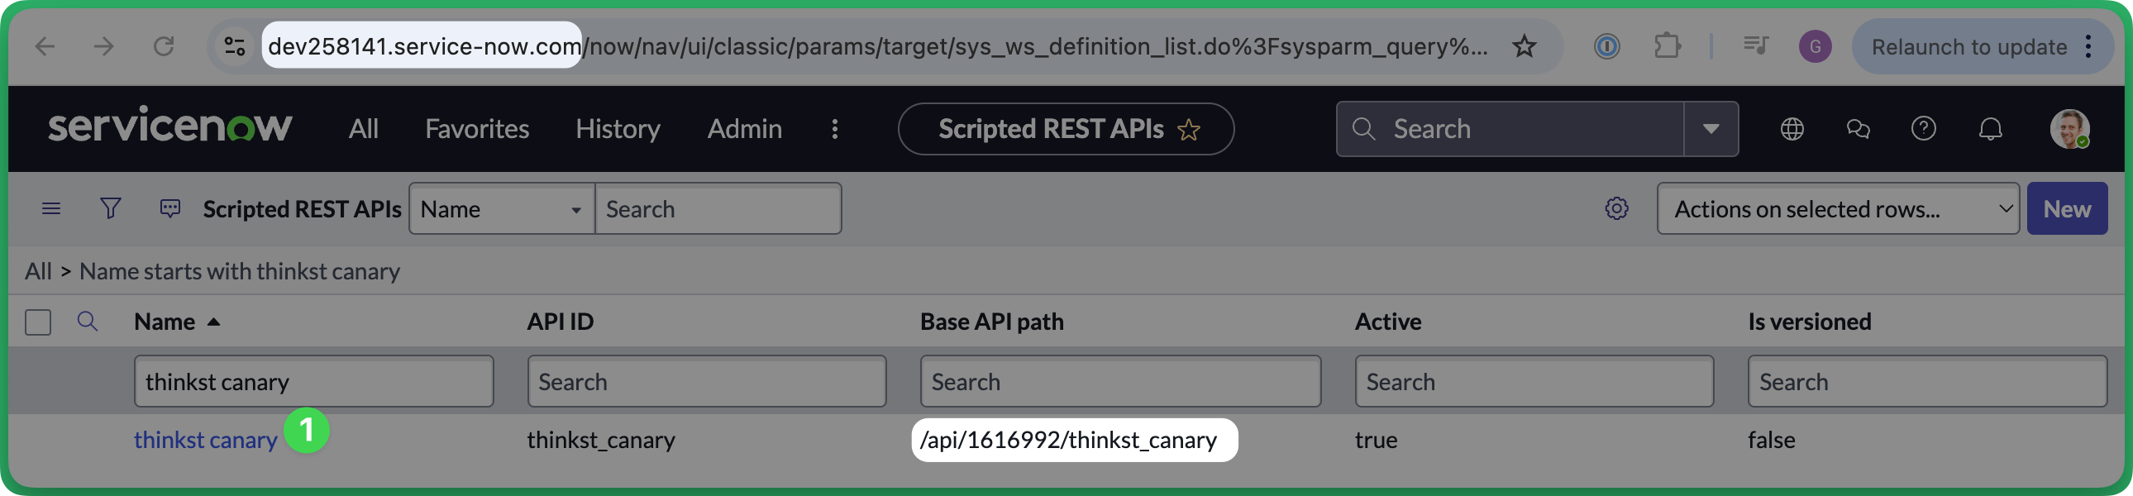This screenshot has width=2133, height=496.
Task: Click the API ID column search box
Action: pyautogui.click(x=707, y=382)
